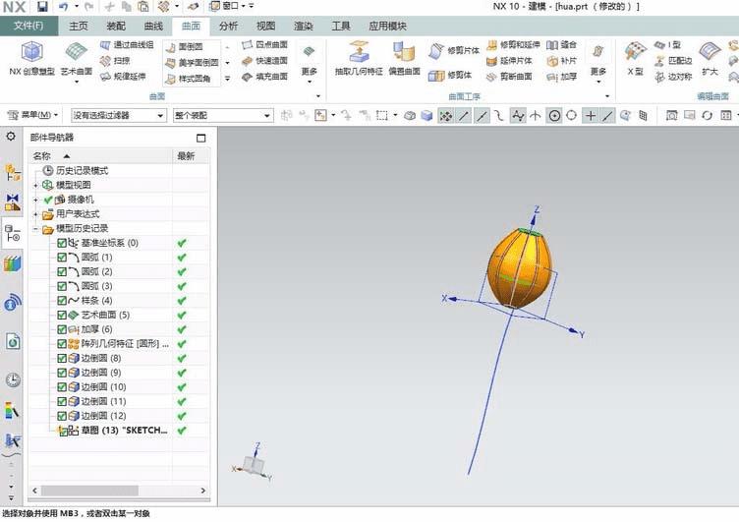739x522 pixels.
Task: Switch to the 装配 ribbon tab
Action: (x=116, y=26)
